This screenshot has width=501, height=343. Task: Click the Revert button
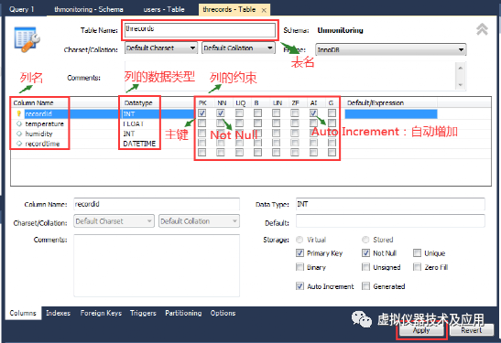pyautogui.click(x=472, y=330)
